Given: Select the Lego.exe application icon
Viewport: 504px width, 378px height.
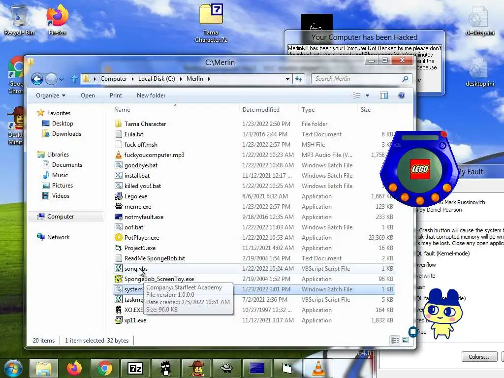Looking at the screenshot, I should (x=119, y=196).
